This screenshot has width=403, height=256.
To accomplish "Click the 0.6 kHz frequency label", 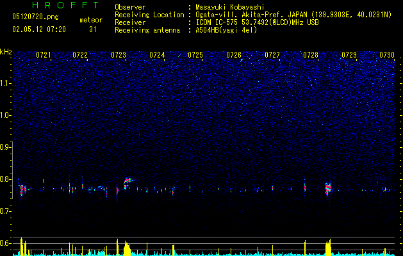I will click(x=6, y=243).
